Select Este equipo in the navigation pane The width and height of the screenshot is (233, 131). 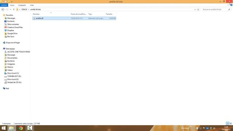click(10, 49)
